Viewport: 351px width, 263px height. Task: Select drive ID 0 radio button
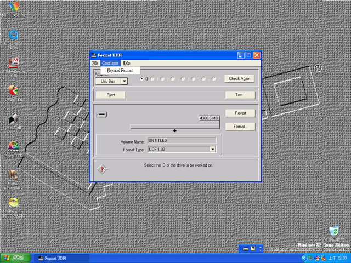141,79
